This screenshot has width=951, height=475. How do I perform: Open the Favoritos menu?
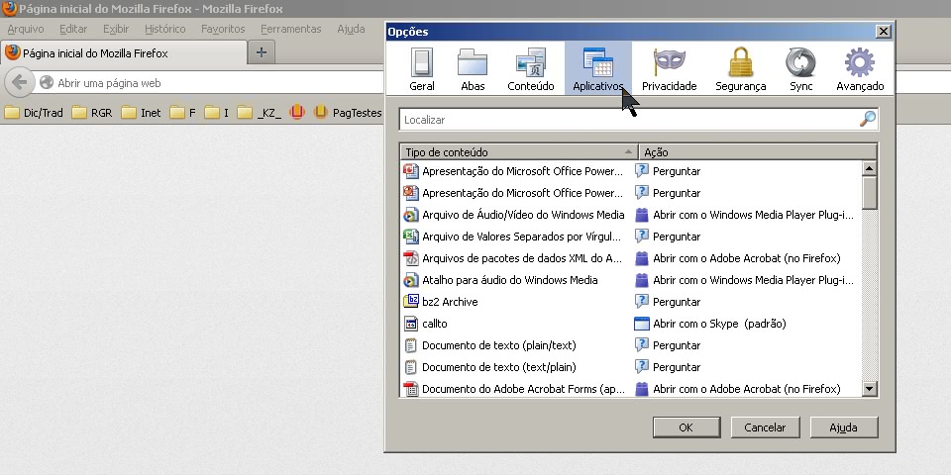(x=223, y=29)
